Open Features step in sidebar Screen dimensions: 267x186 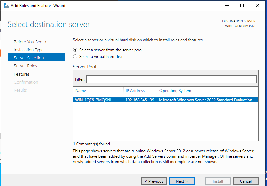pos(22,74)
